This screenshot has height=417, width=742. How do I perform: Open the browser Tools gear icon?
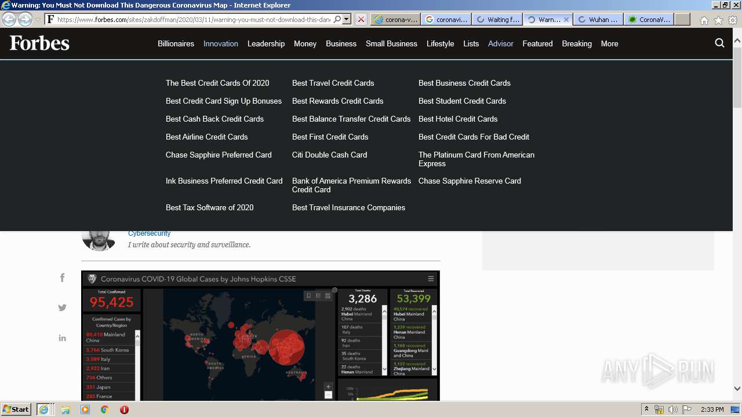pos(733,20)
